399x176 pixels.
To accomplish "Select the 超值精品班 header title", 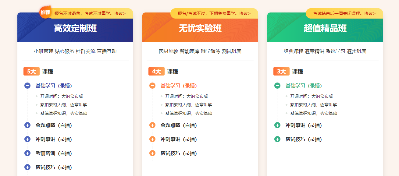I will coord(325,28).
